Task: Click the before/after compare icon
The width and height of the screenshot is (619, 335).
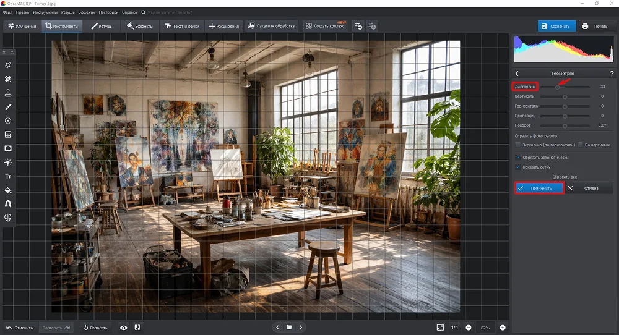Action: coord(137,328)
